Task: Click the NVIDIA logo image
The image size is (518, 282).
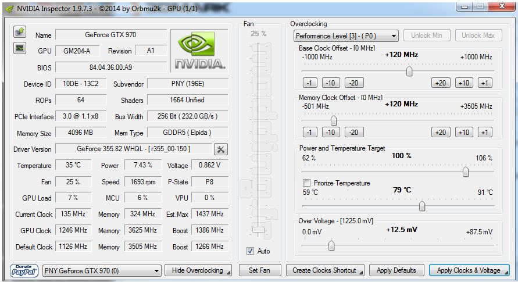Action: [199, 51]
